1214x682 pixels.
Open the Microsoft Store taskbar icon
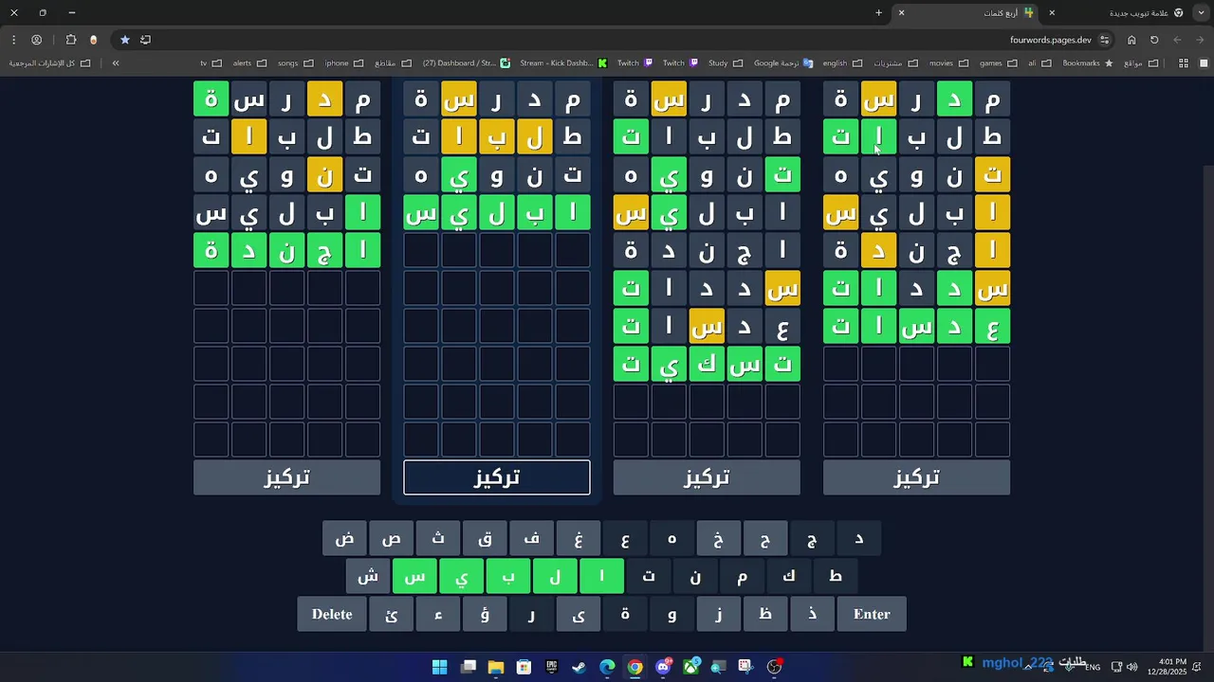click(x=524, y=667)
